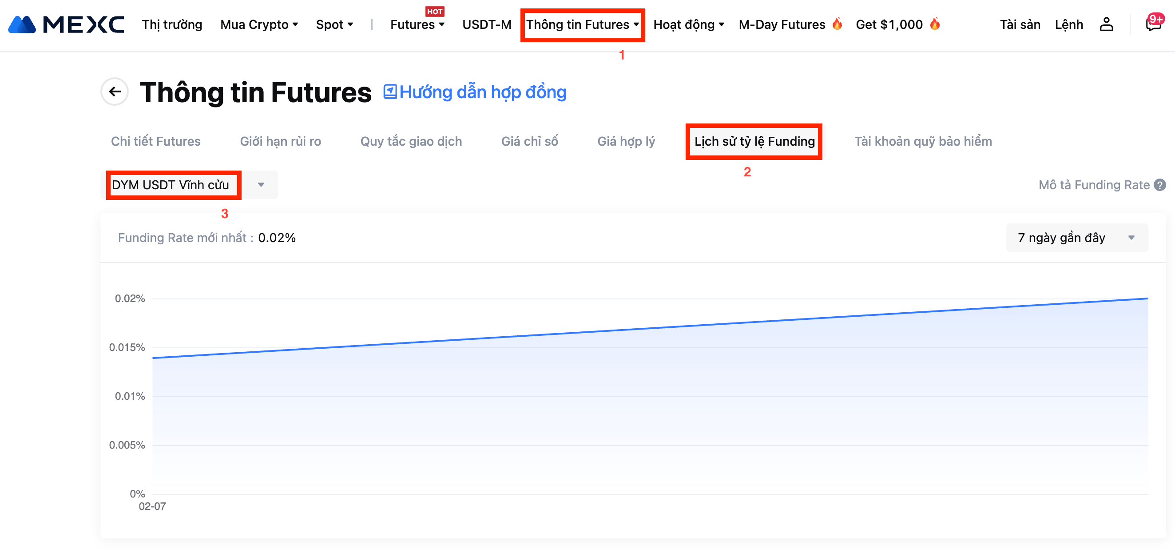Viewport: 1175px width, 549px height.
Task: Open the Hướng dẫn hợp đồng link
Action: (483, 92)
